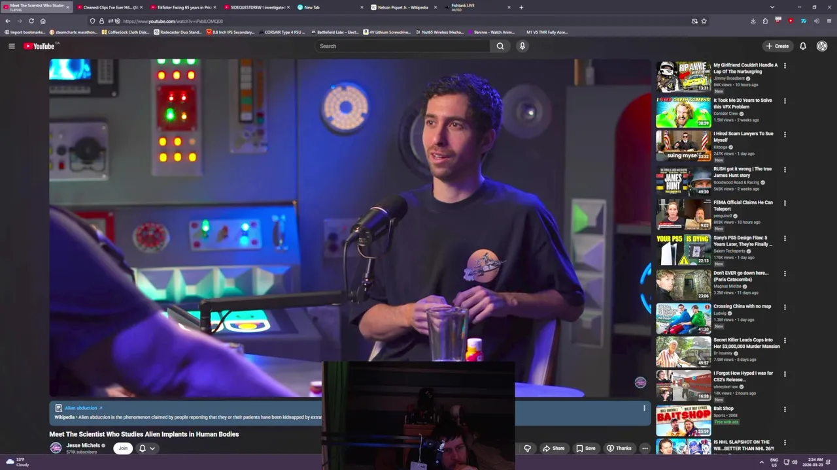
Task: Open 9anime Watch Anime bookmark
Action: point(492,32)
